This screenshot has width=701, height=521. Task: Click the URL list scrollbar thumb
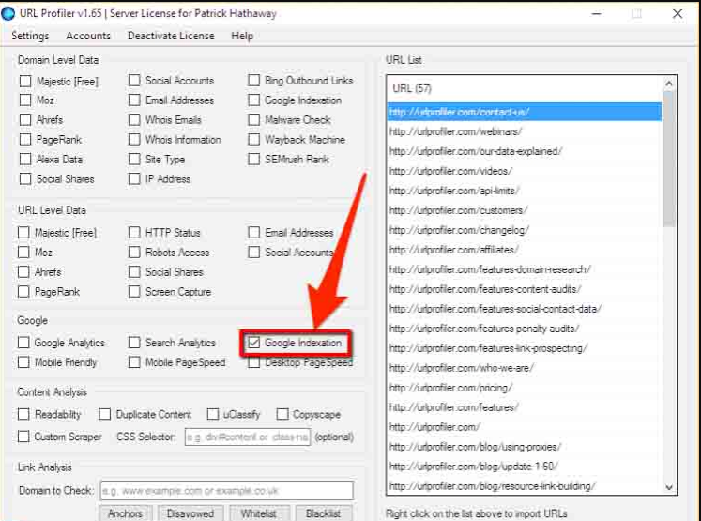[669, 159]
